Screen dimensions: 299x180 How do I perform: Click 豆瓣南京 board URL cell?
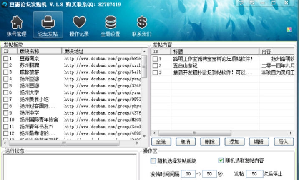103,58
